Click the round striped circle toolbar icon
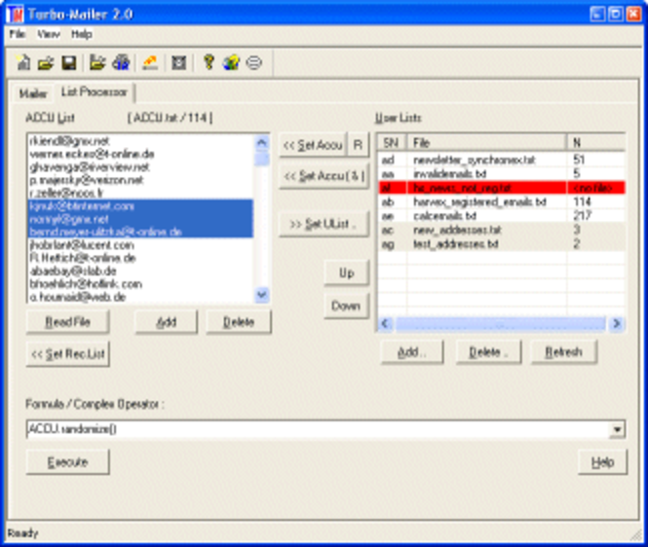 [253, 62]
